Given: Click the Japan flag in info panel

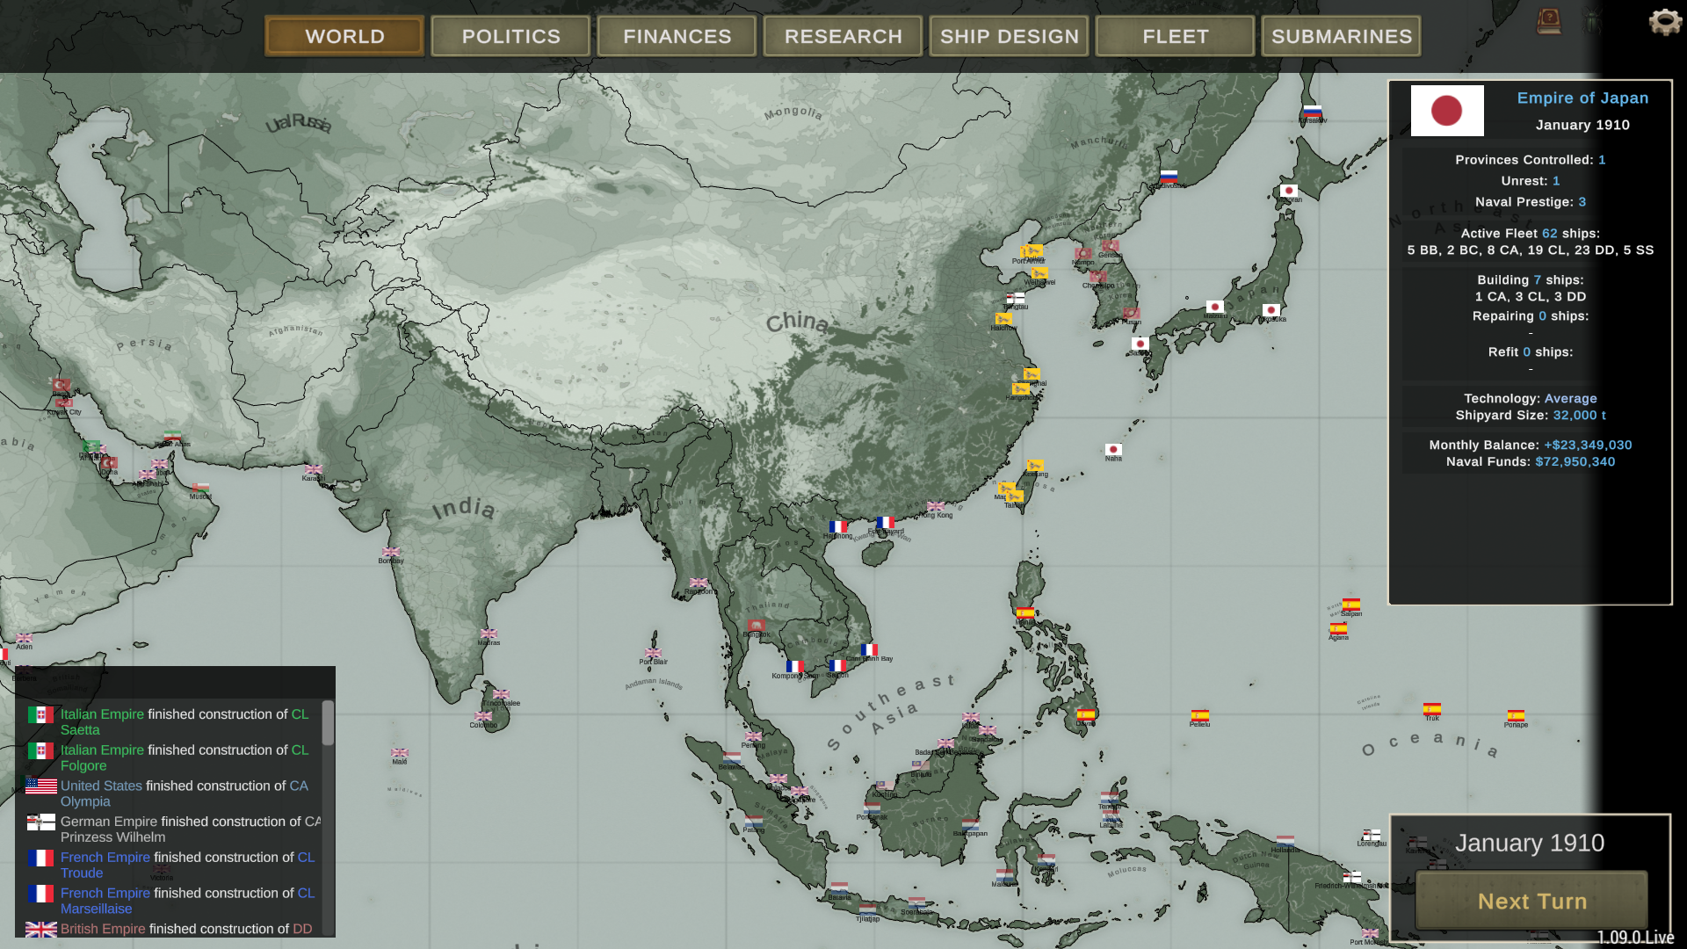Looking at the screenshot, I should tap(1446, 111).
